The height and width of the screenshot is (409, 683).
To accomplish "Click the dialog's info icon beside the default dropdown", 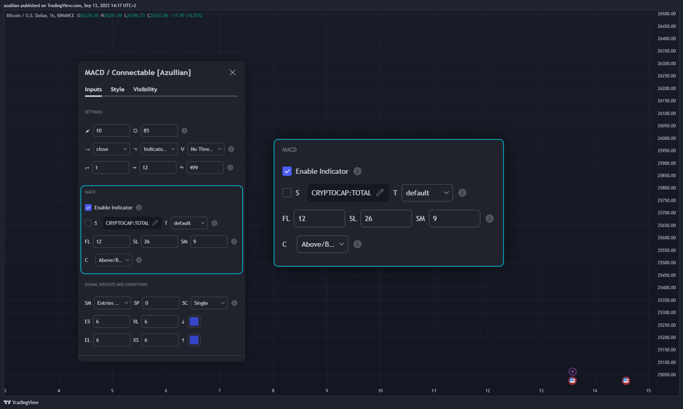I will 214,223.
